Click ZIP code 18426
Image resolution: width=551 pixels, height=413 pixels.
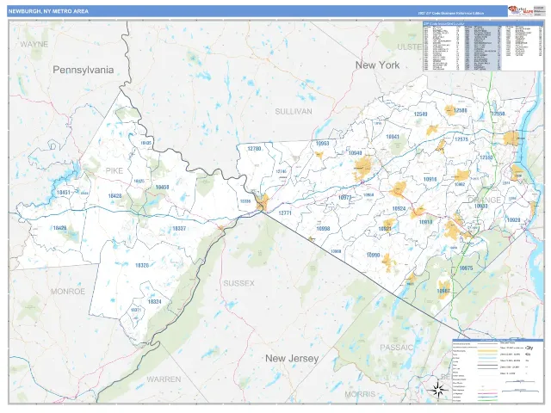[x=59, y=228]
